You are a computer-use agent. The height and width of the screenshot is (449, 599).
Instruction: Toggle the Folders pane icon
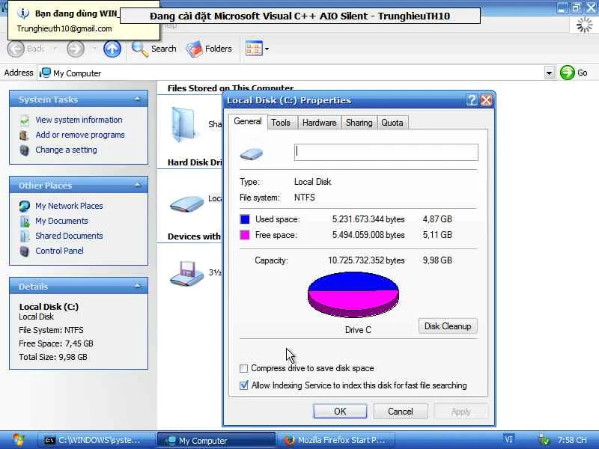[x=195, y=49]
